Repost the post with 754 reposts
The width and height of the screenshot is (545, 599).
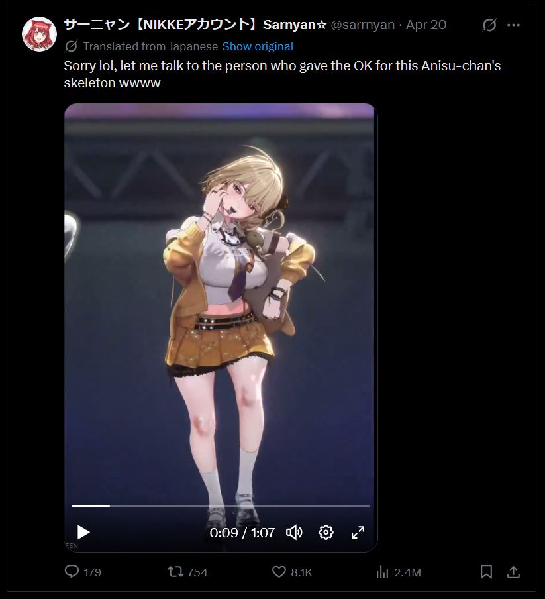pyautogui.click(x=187, y=572)
